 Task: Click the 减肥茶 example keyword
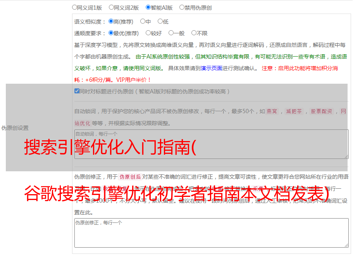(294, 111)
